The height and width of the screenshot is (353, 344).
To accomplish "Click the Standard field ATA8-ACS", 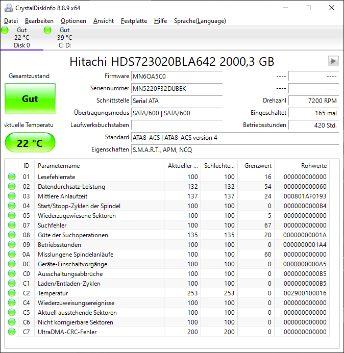I will click(x=235, y=137).
